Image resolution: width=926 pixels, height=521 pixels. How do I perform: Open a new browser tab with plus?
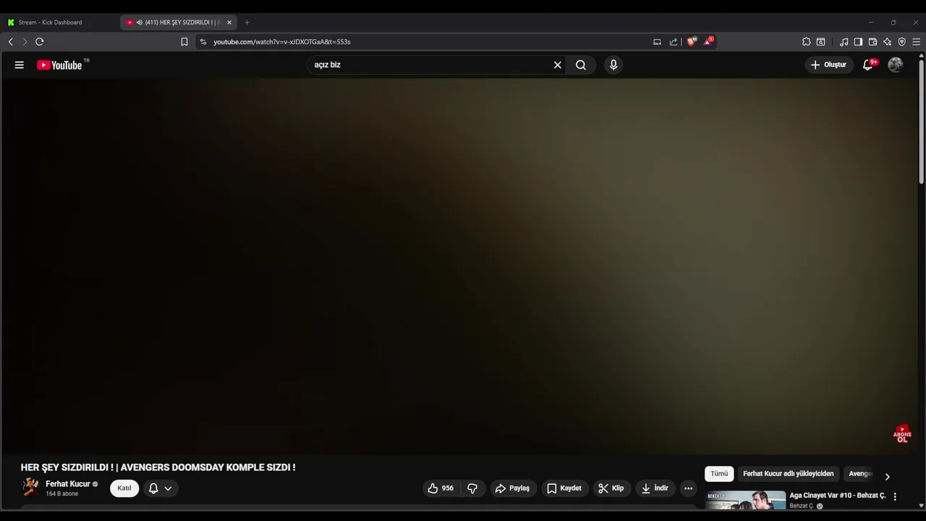pyautogui.click(x=247, y=22)
